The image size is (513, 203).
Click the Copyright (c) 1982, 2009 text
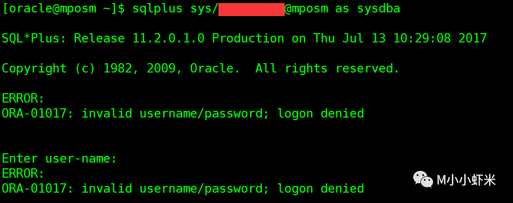click(92, 69)
